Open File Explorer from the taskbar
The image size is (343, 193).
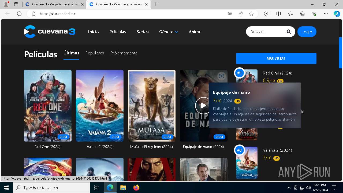pos(123,188)
